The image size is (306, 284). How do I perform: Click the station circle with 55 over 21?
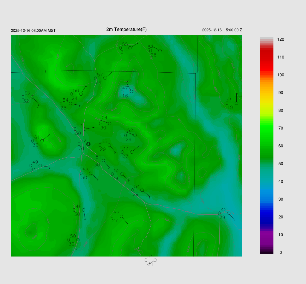[130, 48]
